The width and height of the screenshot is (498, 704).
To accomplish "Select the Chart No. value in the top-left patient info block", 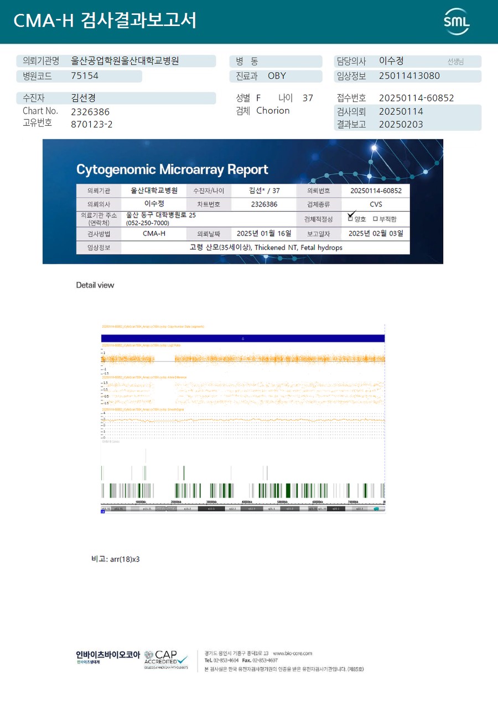I will [x=90, y=112].
